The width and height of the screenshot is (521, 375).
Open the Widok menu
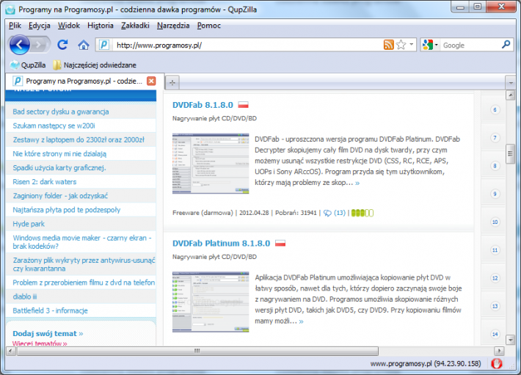pyautogui.click(x=69, y=26)
